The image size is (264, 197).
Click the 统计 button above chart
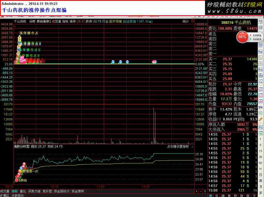[186, 21]
